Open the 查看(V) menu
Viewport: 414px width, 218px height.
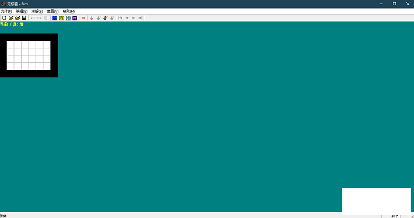53,11
